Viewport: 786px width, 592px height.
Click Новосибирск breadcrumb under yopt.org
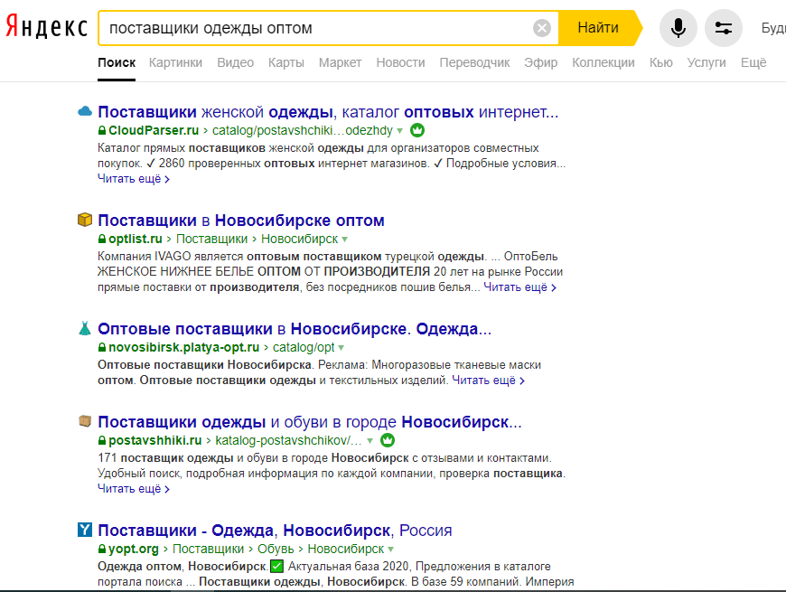point(345,549)
